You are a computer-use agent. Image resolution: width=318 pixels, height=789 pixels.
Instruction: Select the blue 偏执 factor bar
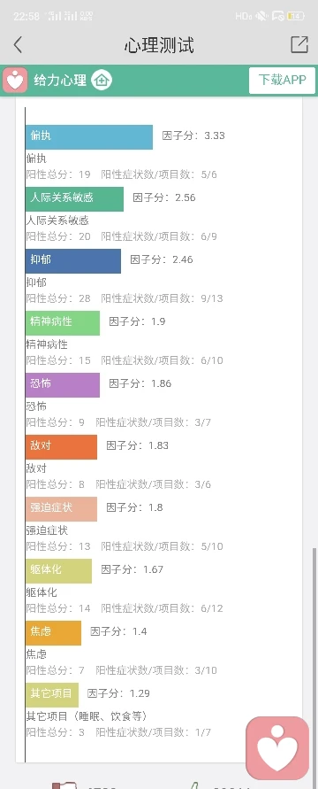point(89,137)
